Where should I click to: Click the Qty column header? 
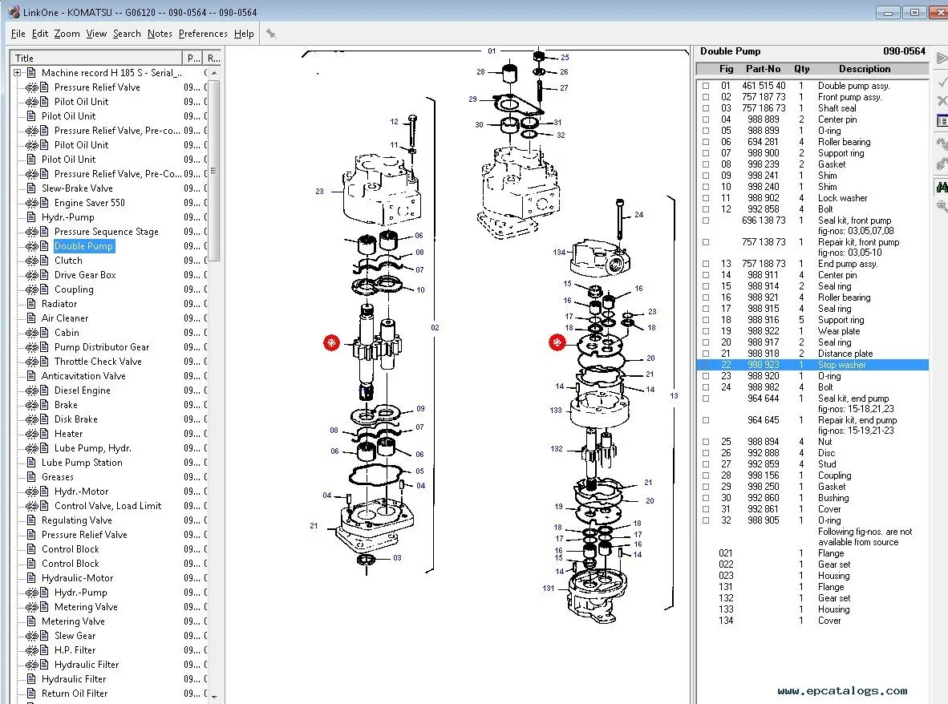tap(802, 69)
